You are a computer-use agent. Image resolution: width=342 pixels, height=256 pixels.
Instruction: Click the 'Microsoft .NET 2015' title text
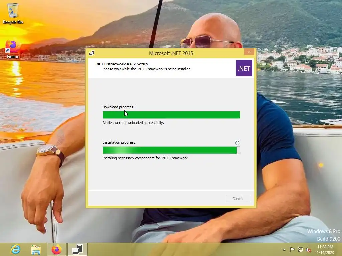[171, 53]
